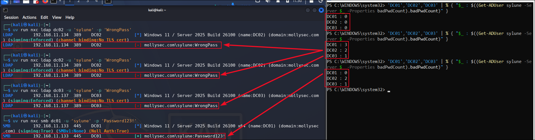Switch to workspace 2
Image resolution: width=535 pixels, height=140 pixels.
(x=79, y=1)
